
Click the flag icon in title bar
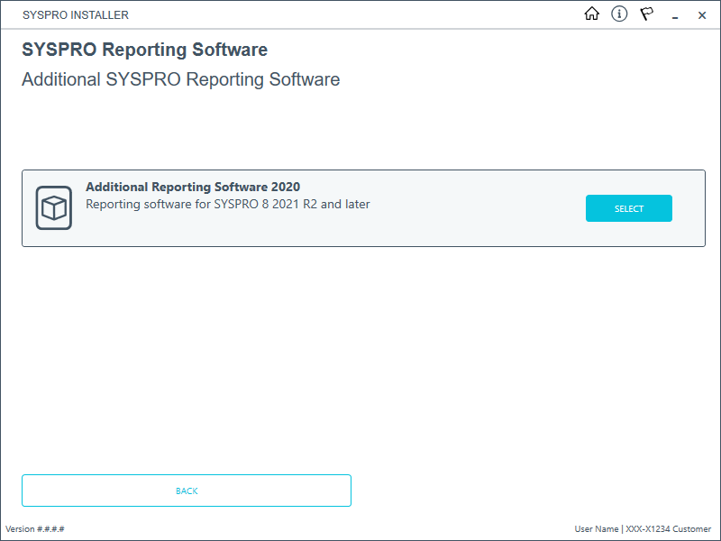click(646, 14)
